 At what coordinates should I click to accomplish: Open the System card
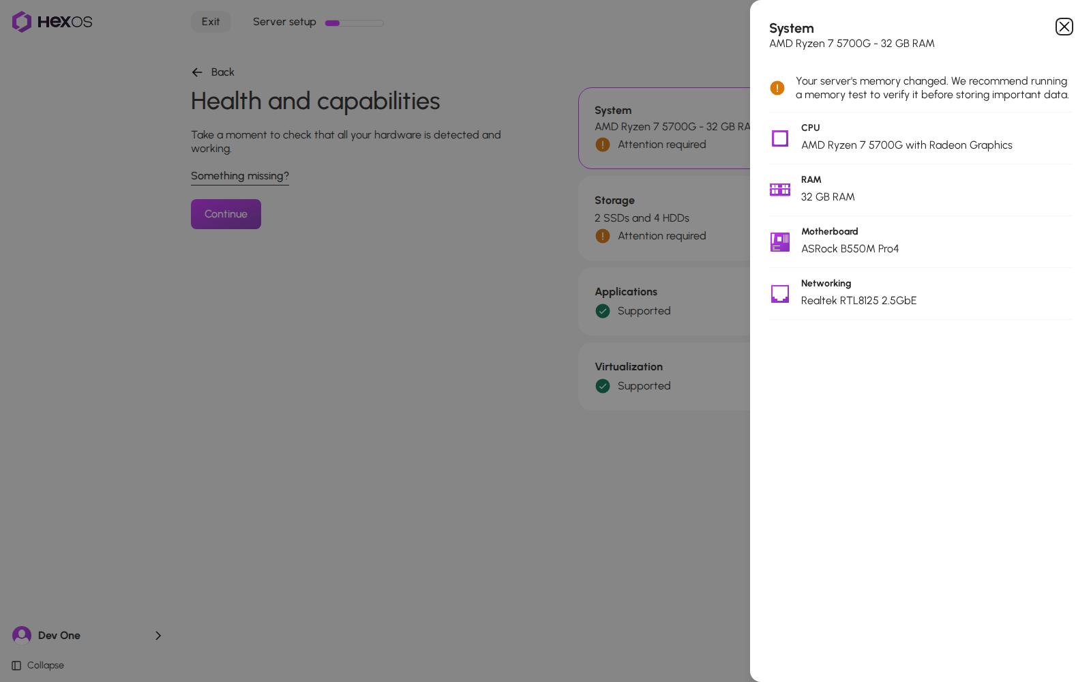tap(664, 128)
